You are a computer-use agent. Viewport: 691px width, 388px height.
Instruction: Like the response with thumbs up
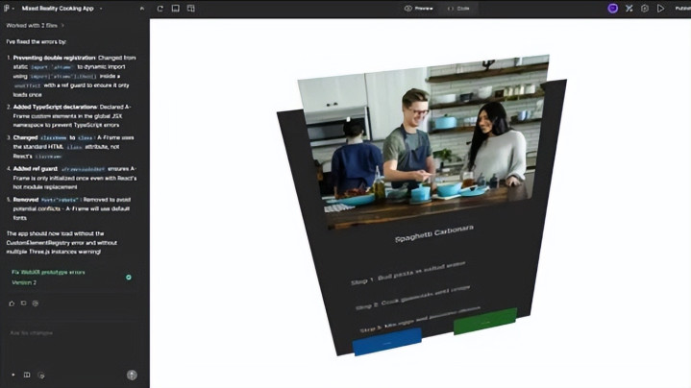[12, 303]
